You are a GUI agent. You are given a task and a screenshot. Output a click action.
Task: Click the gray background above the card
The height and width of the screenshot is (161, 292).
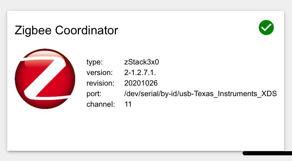(x=146, y=5)
